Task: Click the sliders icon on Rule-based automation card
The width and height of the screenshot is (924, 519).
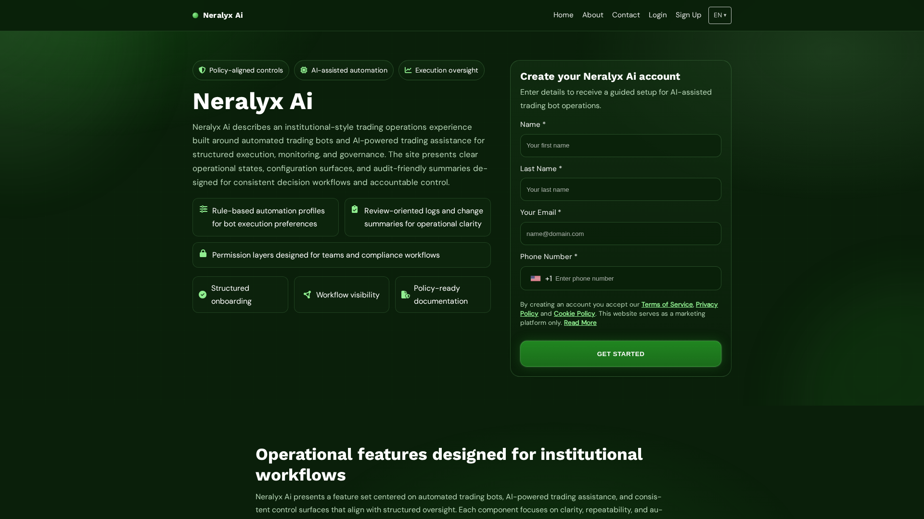Action: coord(204,209)
